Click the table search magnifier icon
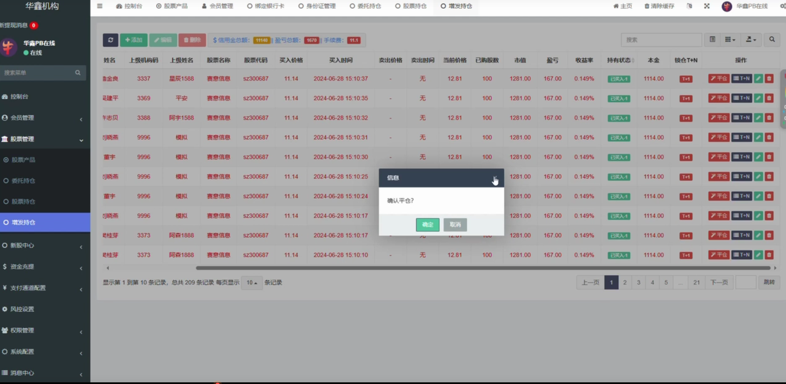786x384 pixels. pyautogui.click(x=772, y=40)
